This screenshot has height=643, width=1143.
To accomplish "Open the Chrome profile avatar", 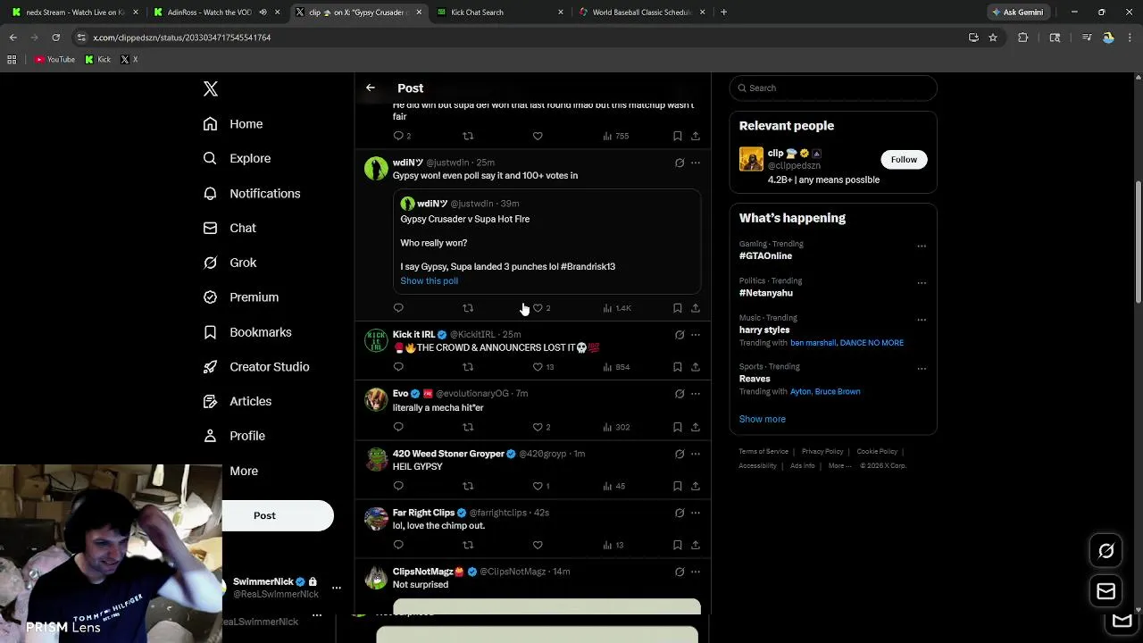I will (x=1108, y=38).
